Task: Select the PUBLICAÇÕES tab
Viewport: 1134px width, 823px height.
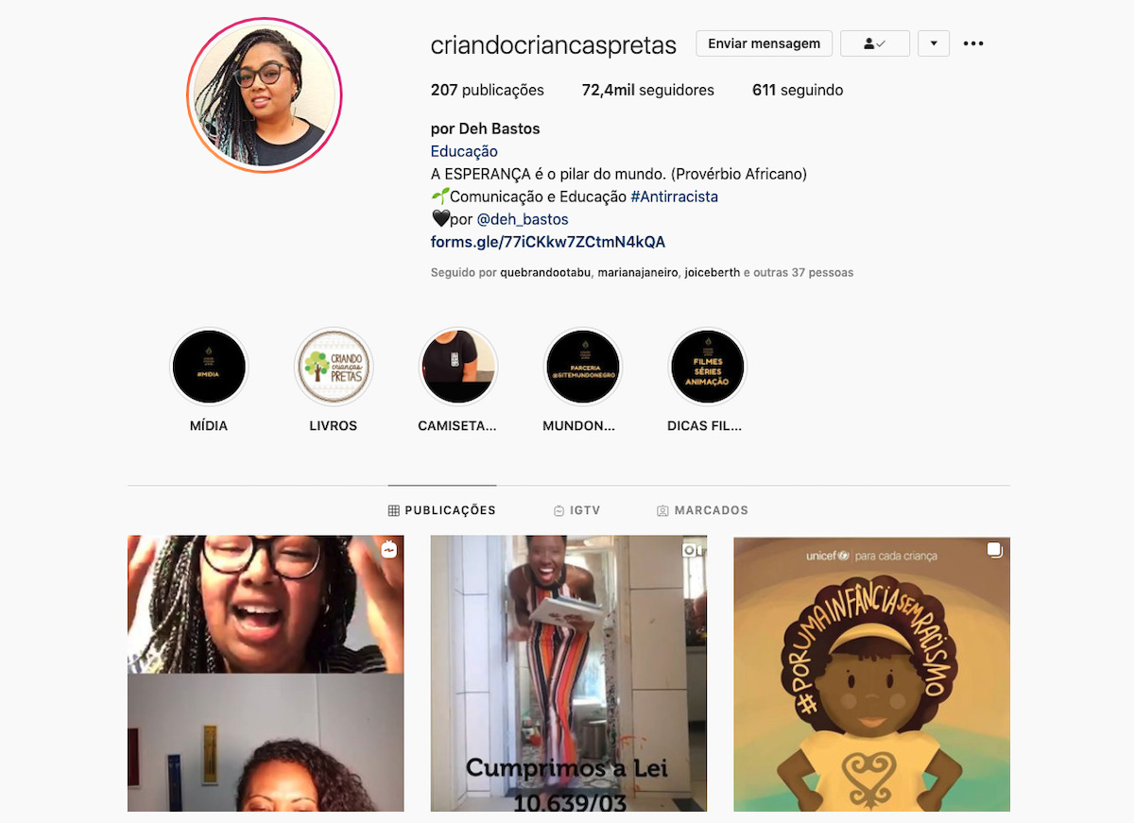Action: point(441,510)
